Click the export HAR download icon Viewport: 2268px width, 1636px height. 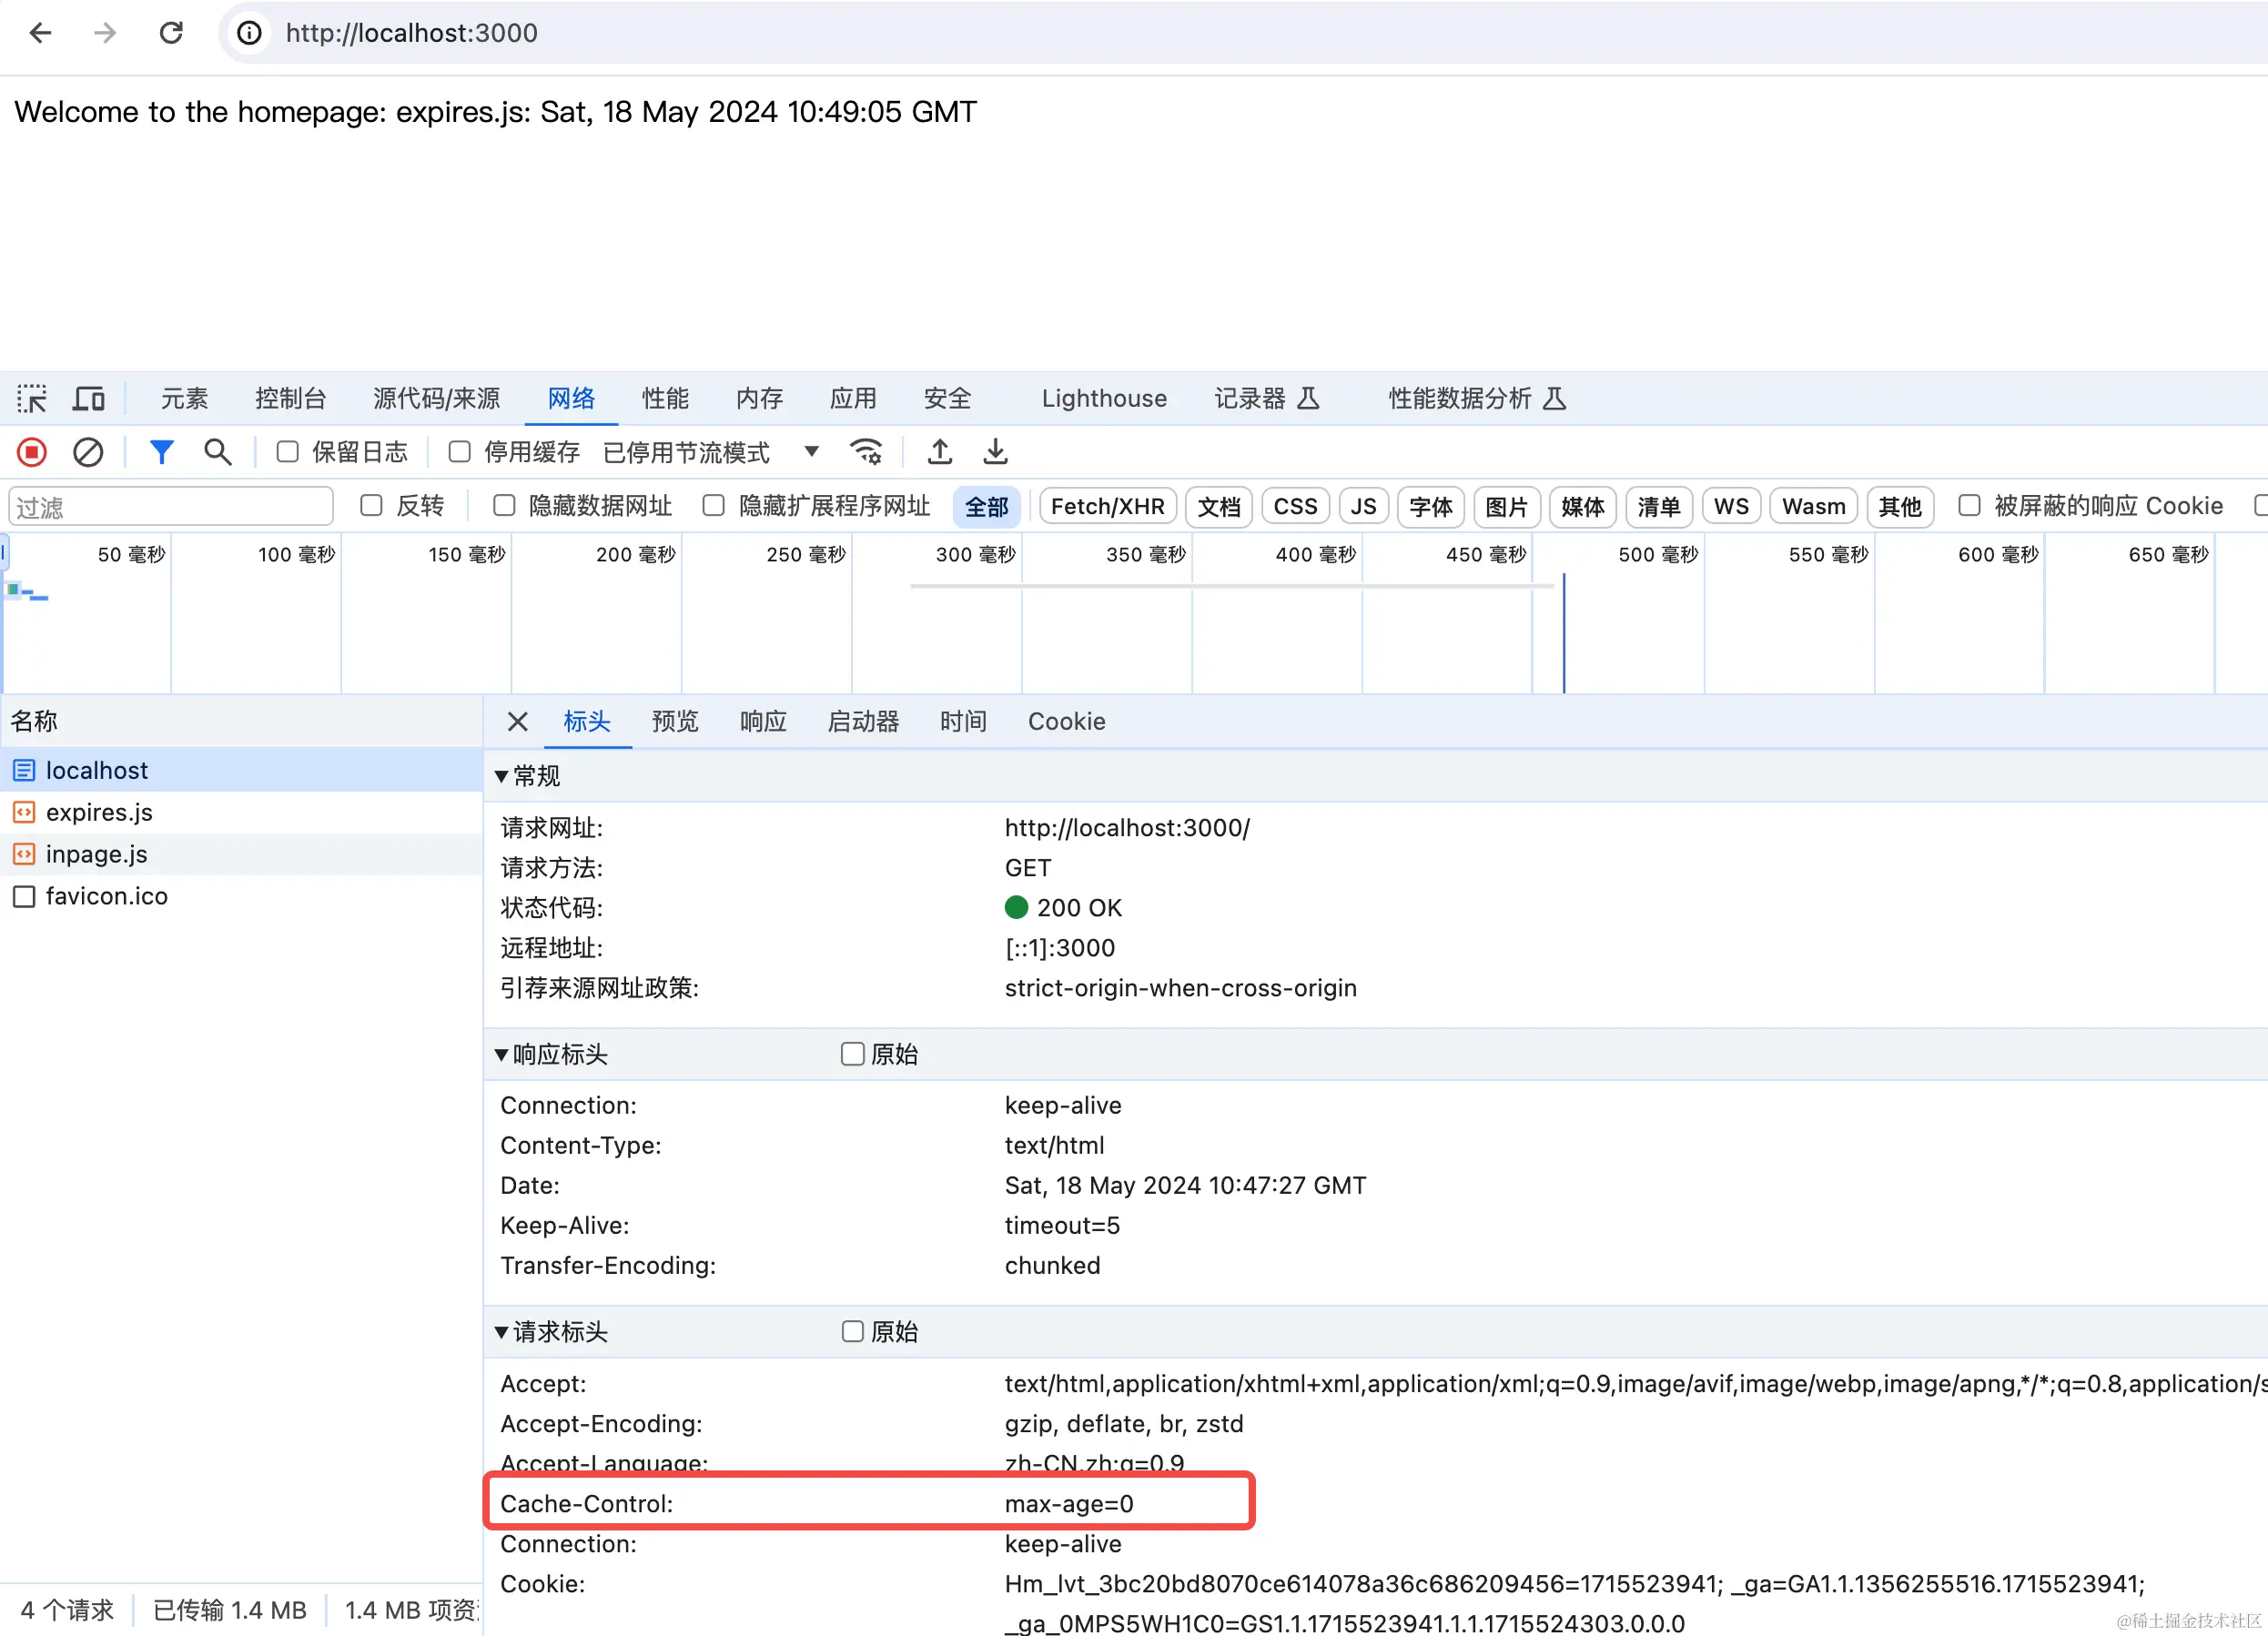pos(995,452)
